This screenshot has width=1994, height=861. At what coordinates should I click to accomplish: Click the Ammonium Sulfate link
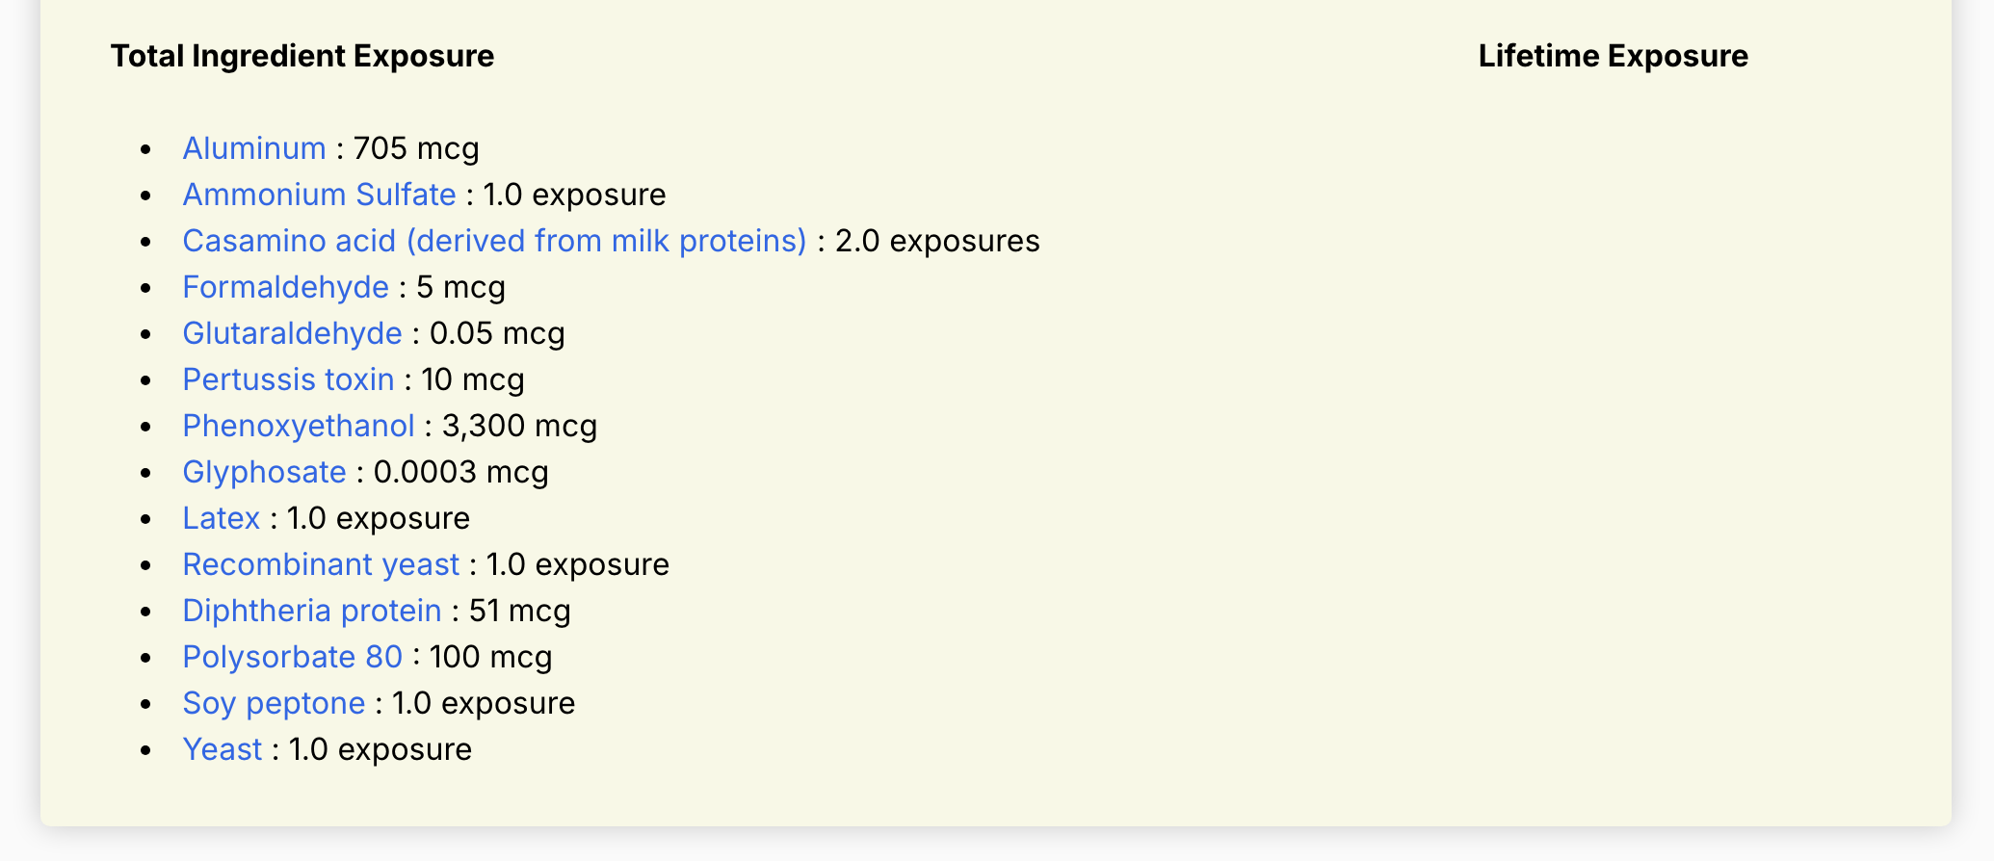point(319,195)
